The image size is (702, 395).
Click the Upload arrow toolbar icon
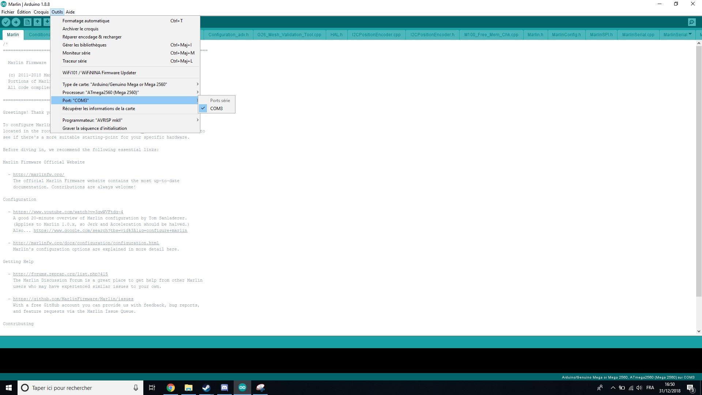[x=16, y=22]
